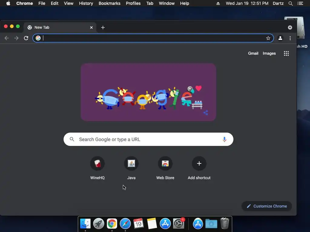Click the Google Doodle image
This screenshot has width=310, height=232.
[x=148, y=92]
